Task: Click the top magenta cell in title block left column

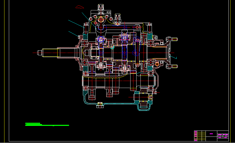Action: (196, 132)
